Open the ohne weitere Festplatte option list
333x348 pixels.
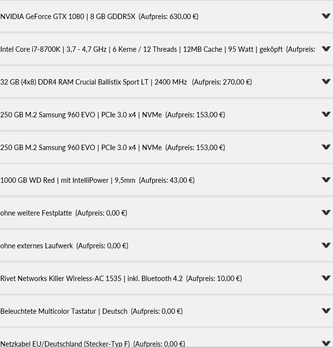166,213
